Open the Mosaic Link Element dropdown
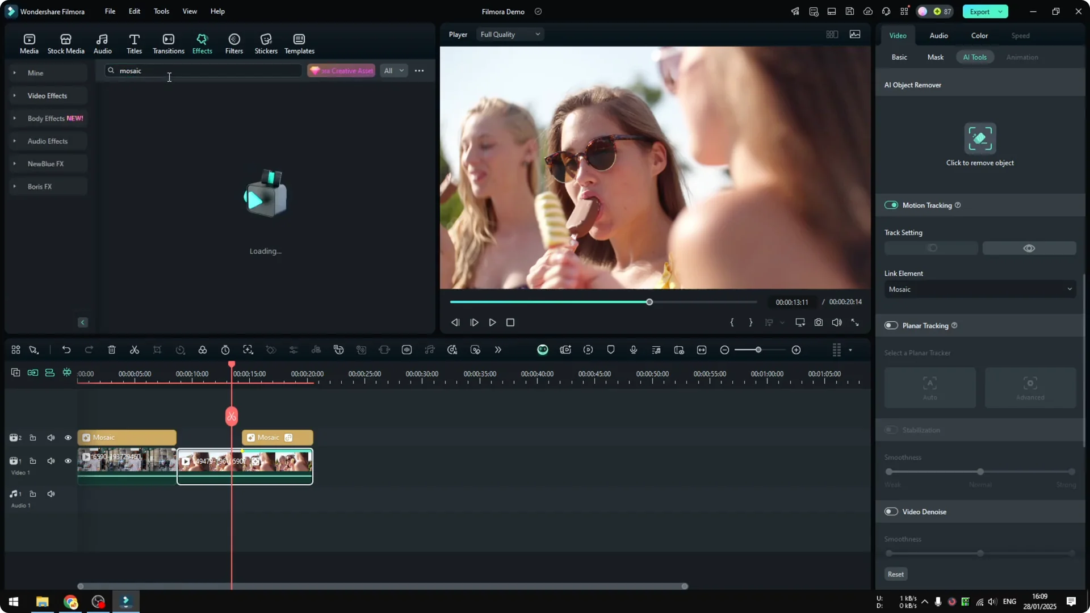This screenshot has width=1090, height=613. [979, 289]
